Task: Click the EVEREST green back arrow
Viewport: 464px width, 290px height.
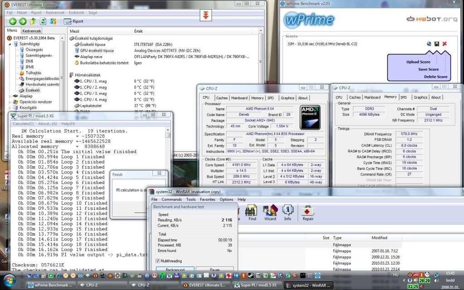Action: pos(13,21)
